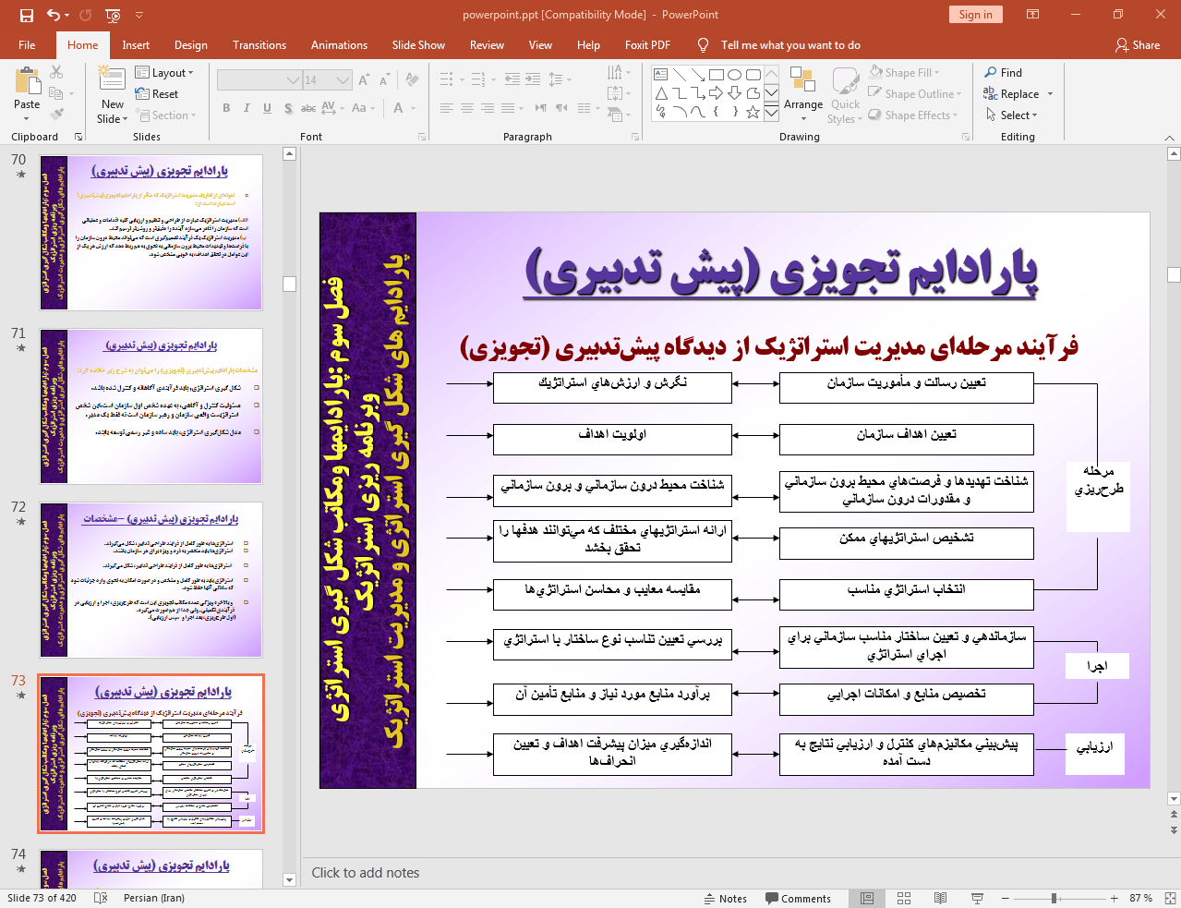This screenshot has width=1181, height=908.
Task: Open Shape Effects dropdown
Action: click(913, 115)
